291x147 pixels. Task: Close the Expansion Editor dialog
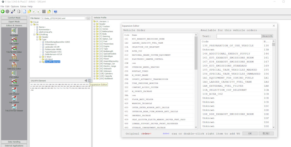pos(274,26)
